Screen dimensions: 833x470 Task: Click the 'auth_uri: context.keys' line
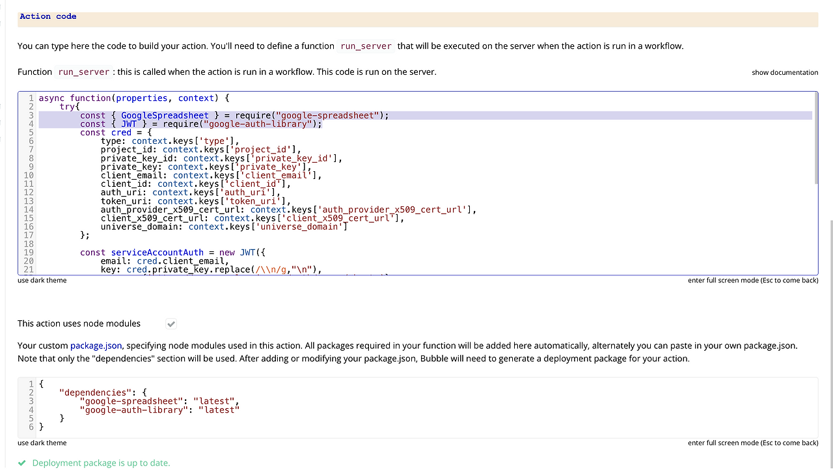click(191, 192)
